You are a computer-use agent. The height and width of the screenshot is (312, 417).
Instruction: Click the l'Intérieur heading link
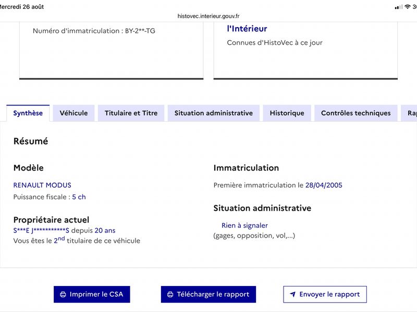(247, 29)
